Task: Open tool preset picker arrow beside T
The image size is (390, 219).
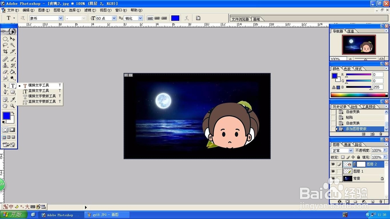Action: tap(14, 18)
